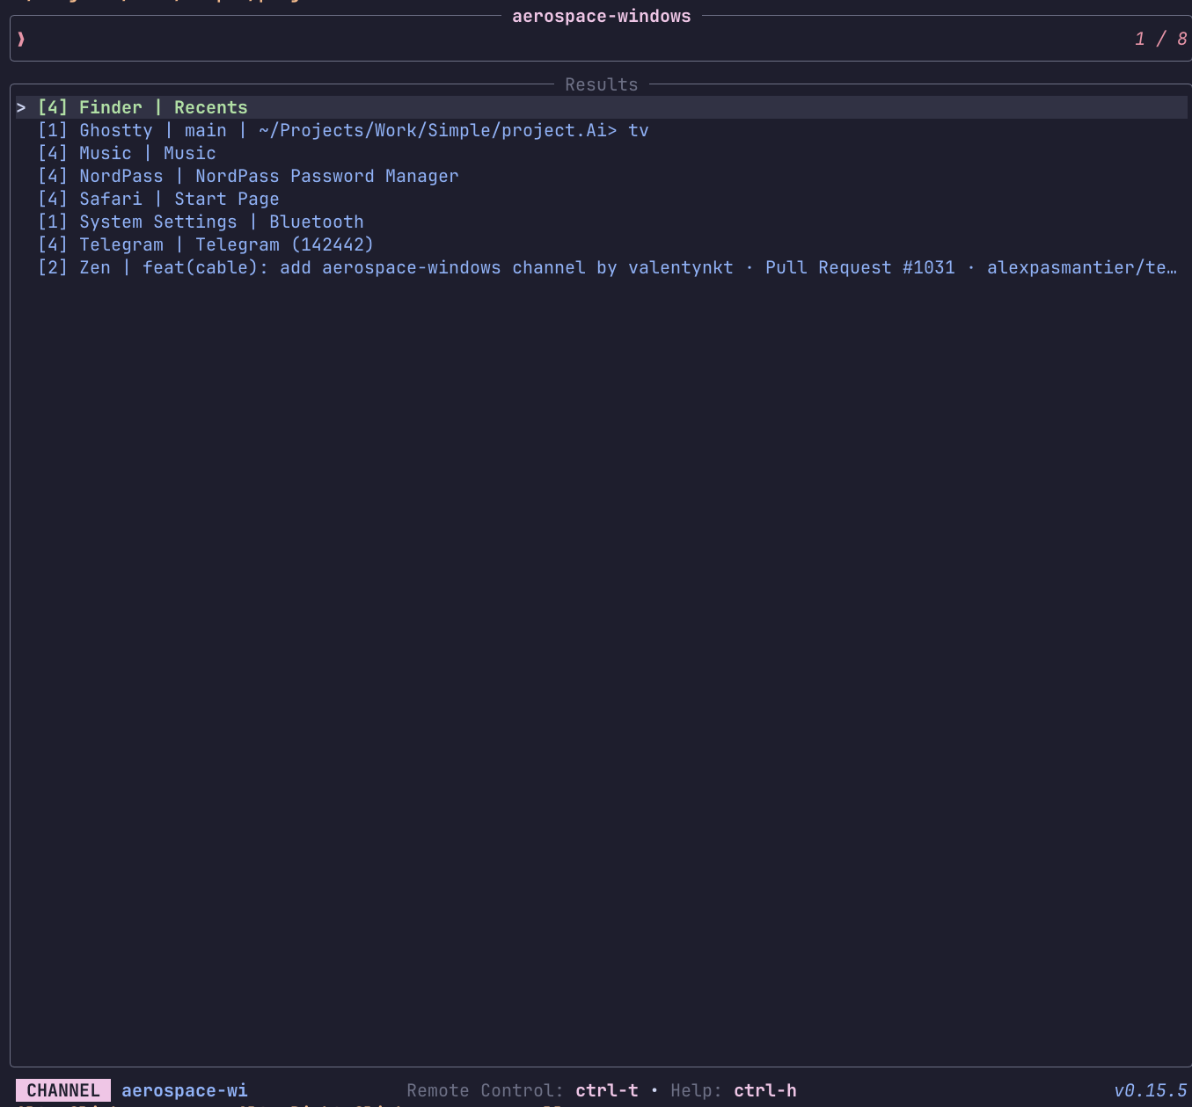The width and height of the screenshot is (1192, 1107).
Task: Choose the Zen pull request #1031 row
Action: [x=602, y=267]
